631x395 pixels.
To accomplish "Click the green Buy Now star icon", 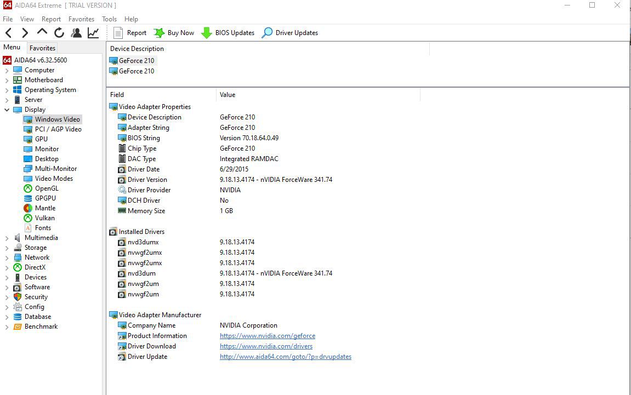I will (x=159, y=32).
